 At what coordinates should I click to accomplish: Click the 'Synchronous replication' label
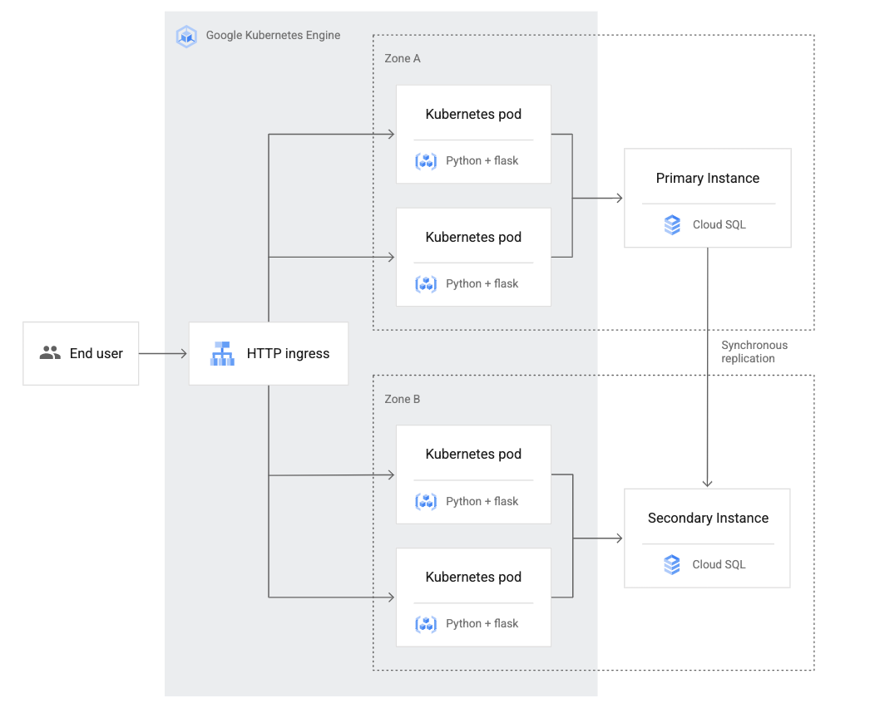tap(754, 352)
